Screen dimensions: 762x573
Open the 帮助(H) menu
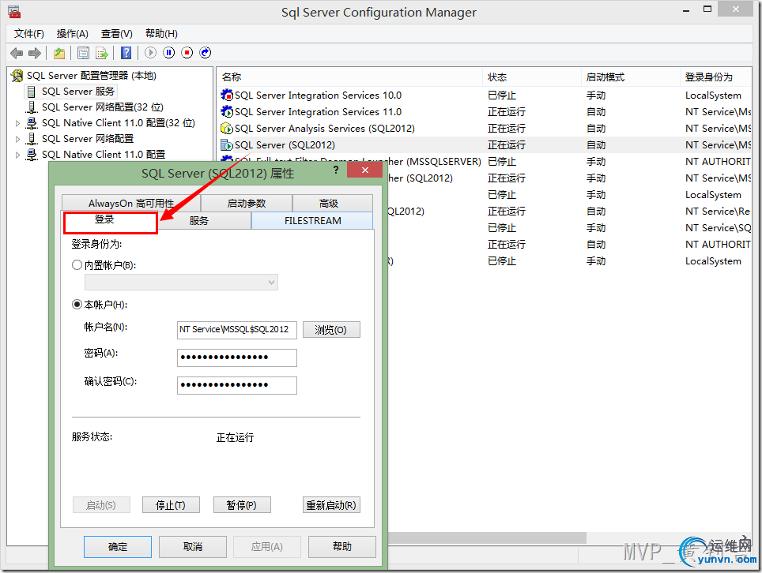click(x=161, y=33)
